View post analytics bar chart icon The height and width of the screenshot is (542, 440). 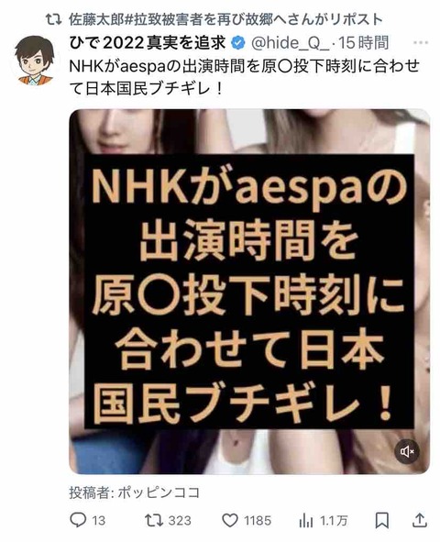point(305,520)
